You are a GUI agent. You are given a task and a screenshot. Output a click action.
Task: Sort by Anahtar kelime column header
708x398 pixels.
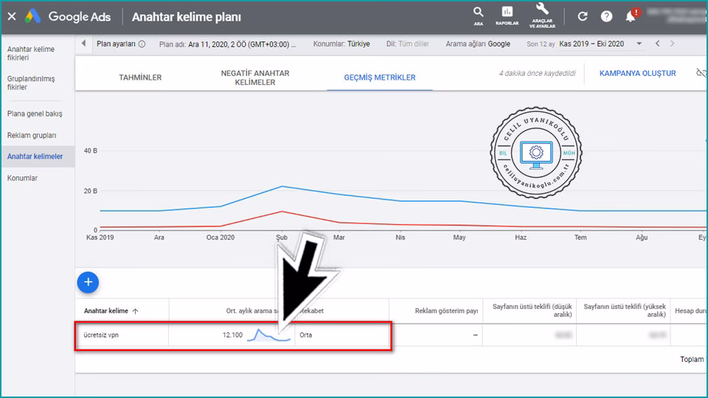[111, 311]
